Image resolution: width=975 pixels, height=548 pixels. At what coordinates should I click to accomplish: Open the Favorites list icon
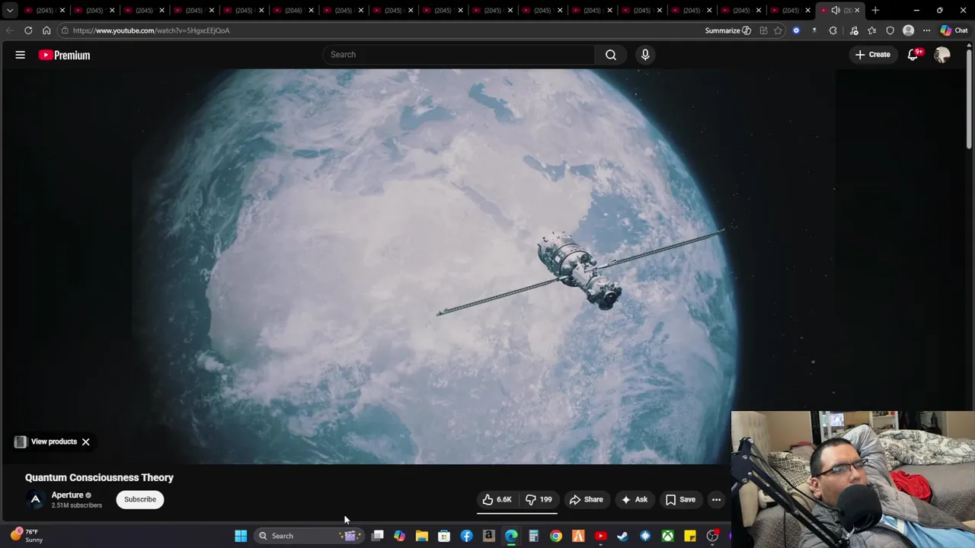871,30
